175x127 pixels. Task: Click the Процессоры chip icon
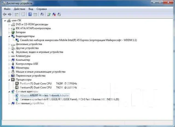[x=13, y=80]
